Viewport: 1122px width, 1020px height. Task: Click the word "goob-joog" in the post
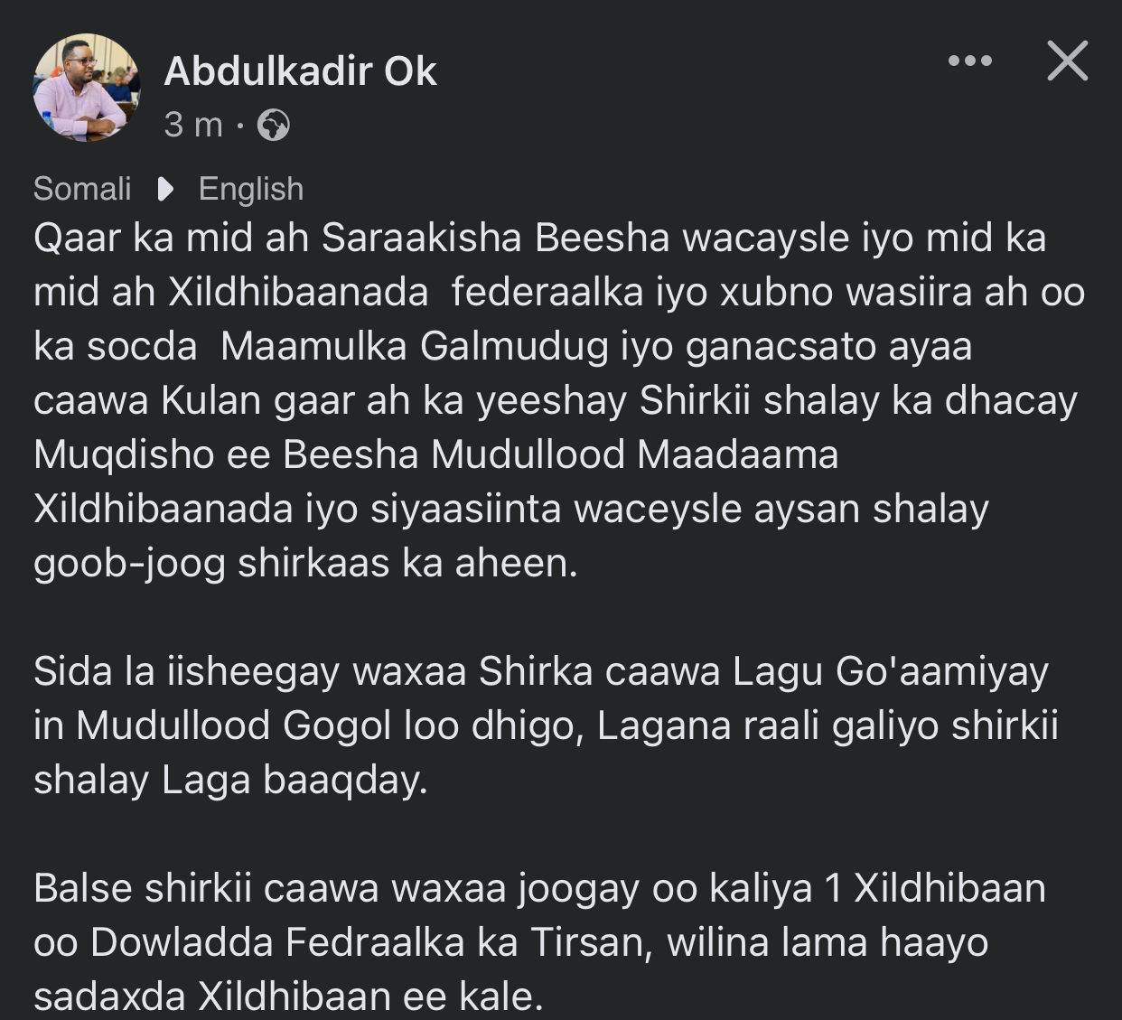coord(129,564)
